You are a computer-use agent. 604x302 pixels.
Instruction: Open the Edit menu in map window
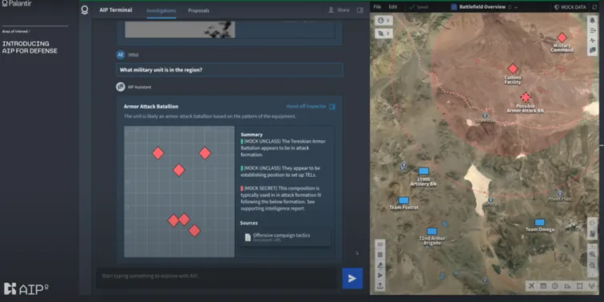(x=392, y=7)
